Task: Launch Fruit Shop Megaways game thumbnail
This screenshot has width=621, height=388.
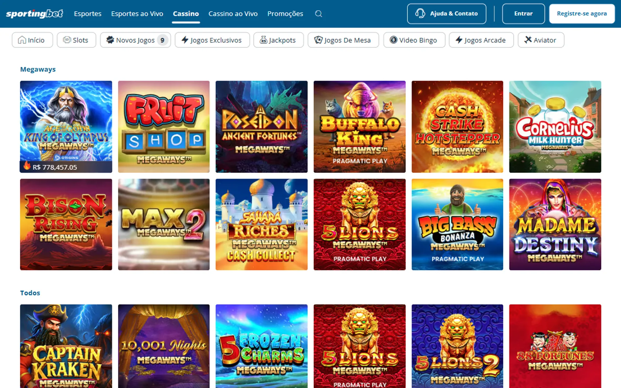Action: [x=164, y=127]
